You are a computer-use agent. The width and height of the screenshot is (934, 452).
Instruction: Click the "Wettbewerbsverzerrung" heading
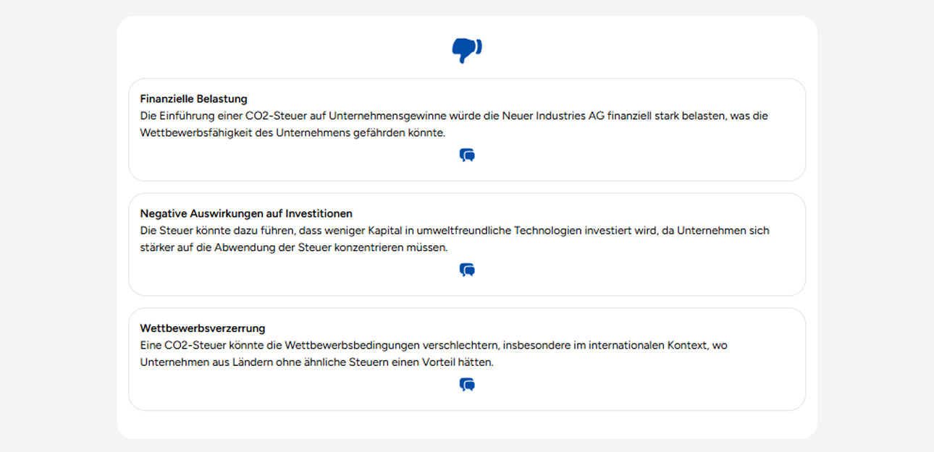pyautogui.click(x=203, y=328)
